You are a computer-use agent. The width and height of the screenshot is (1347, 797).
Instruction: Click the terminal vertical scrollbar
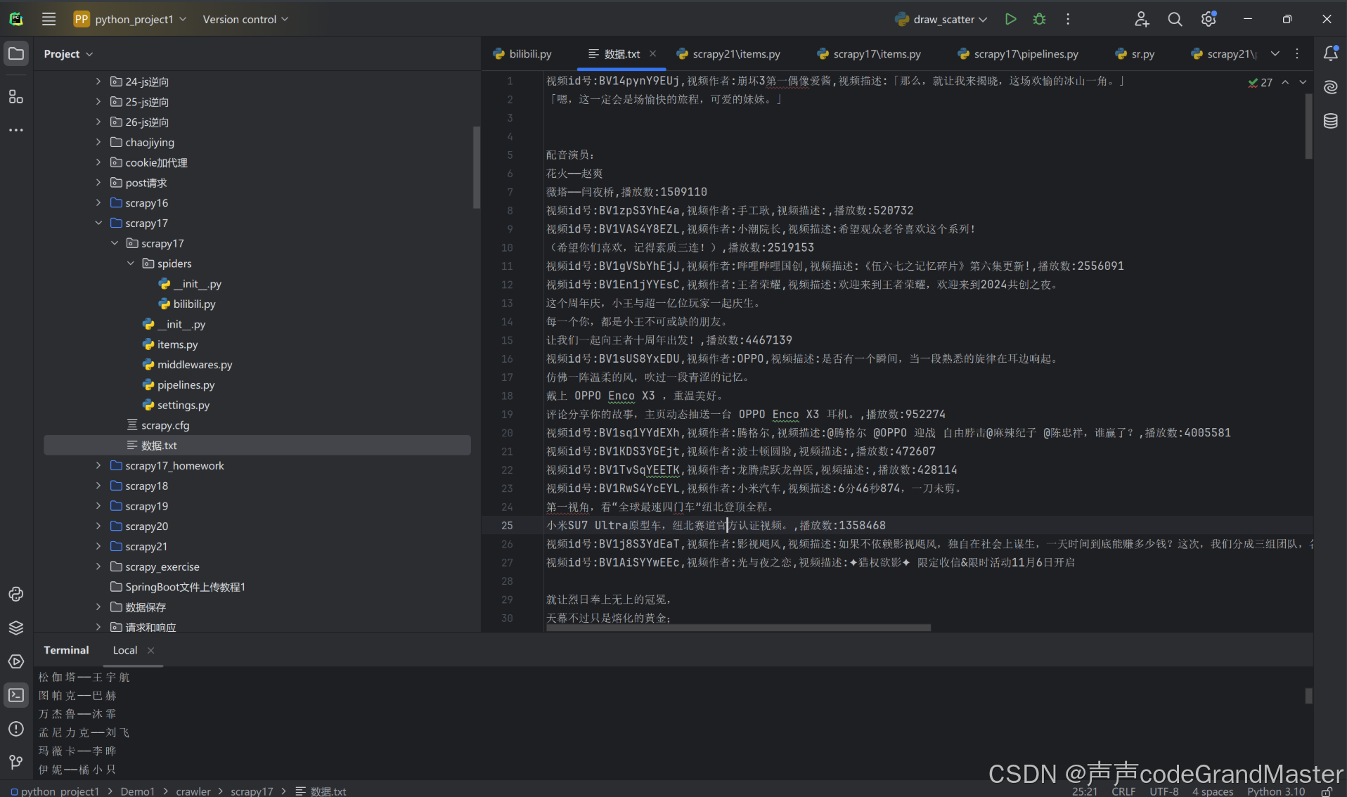[x=1308, y=696]
